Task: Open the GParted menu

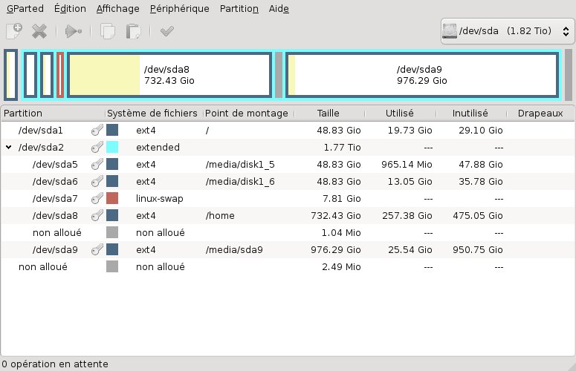Action: (x=25, y=8)
